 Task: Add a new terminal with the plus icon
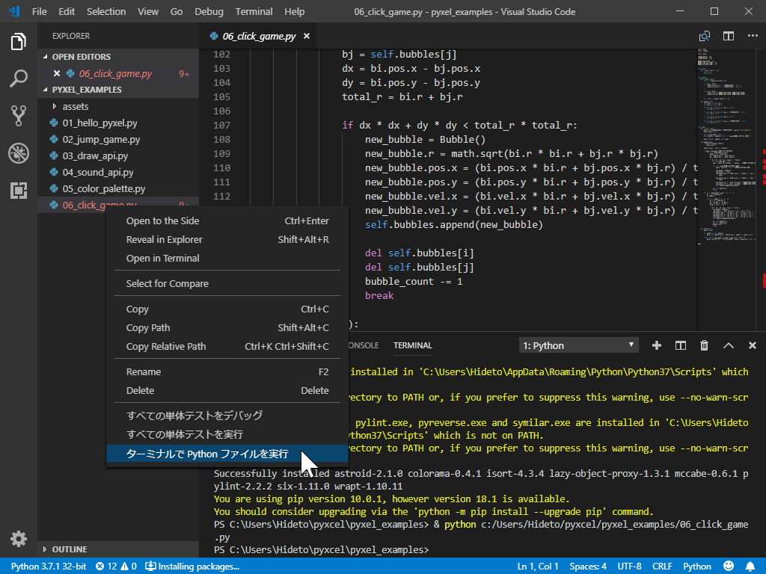point(656,345)
